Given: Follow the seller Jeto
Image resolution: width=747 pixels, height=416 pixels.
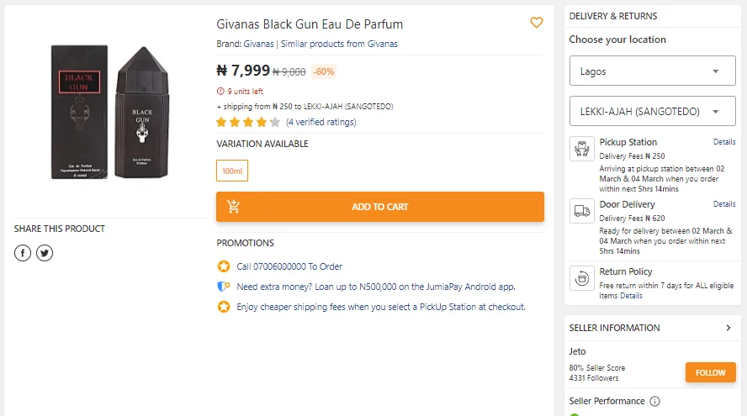Looking at the screenshot, I should [710, 372].
